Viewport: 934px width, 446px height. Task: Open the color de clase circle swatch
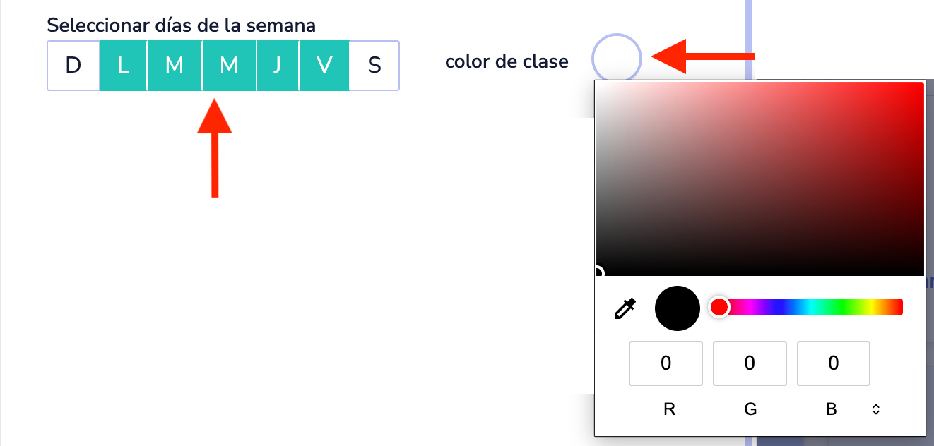click(616, 59)
